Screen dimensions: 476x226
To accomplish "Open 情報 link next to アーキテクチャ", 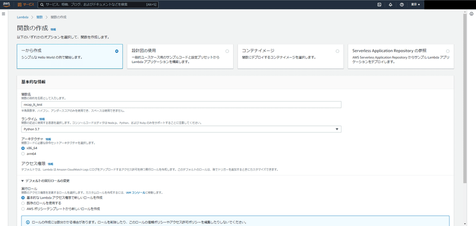I will click(48, 139).
